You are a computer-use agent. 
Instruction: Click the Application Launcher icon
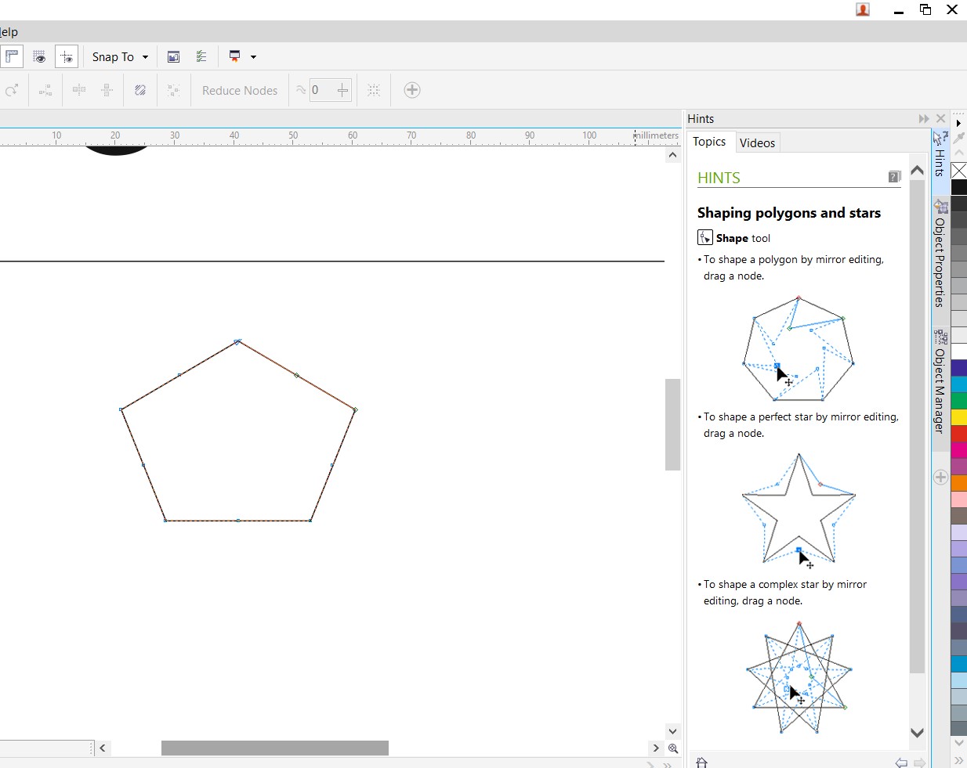pos(234,56)
